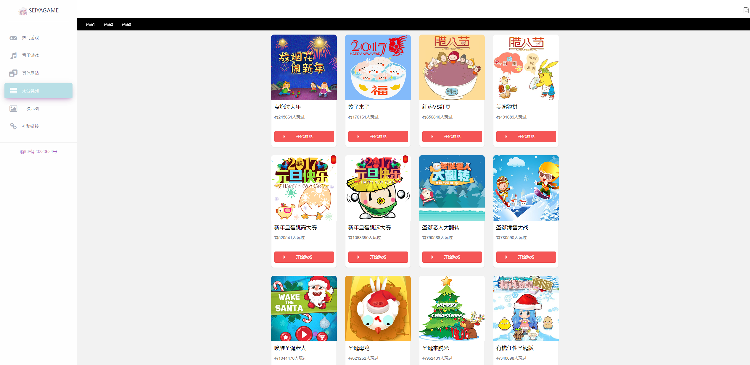The image size is (750, 365).
Task: Click the overlapping windows icon for 其他网站
Action: 13,73
